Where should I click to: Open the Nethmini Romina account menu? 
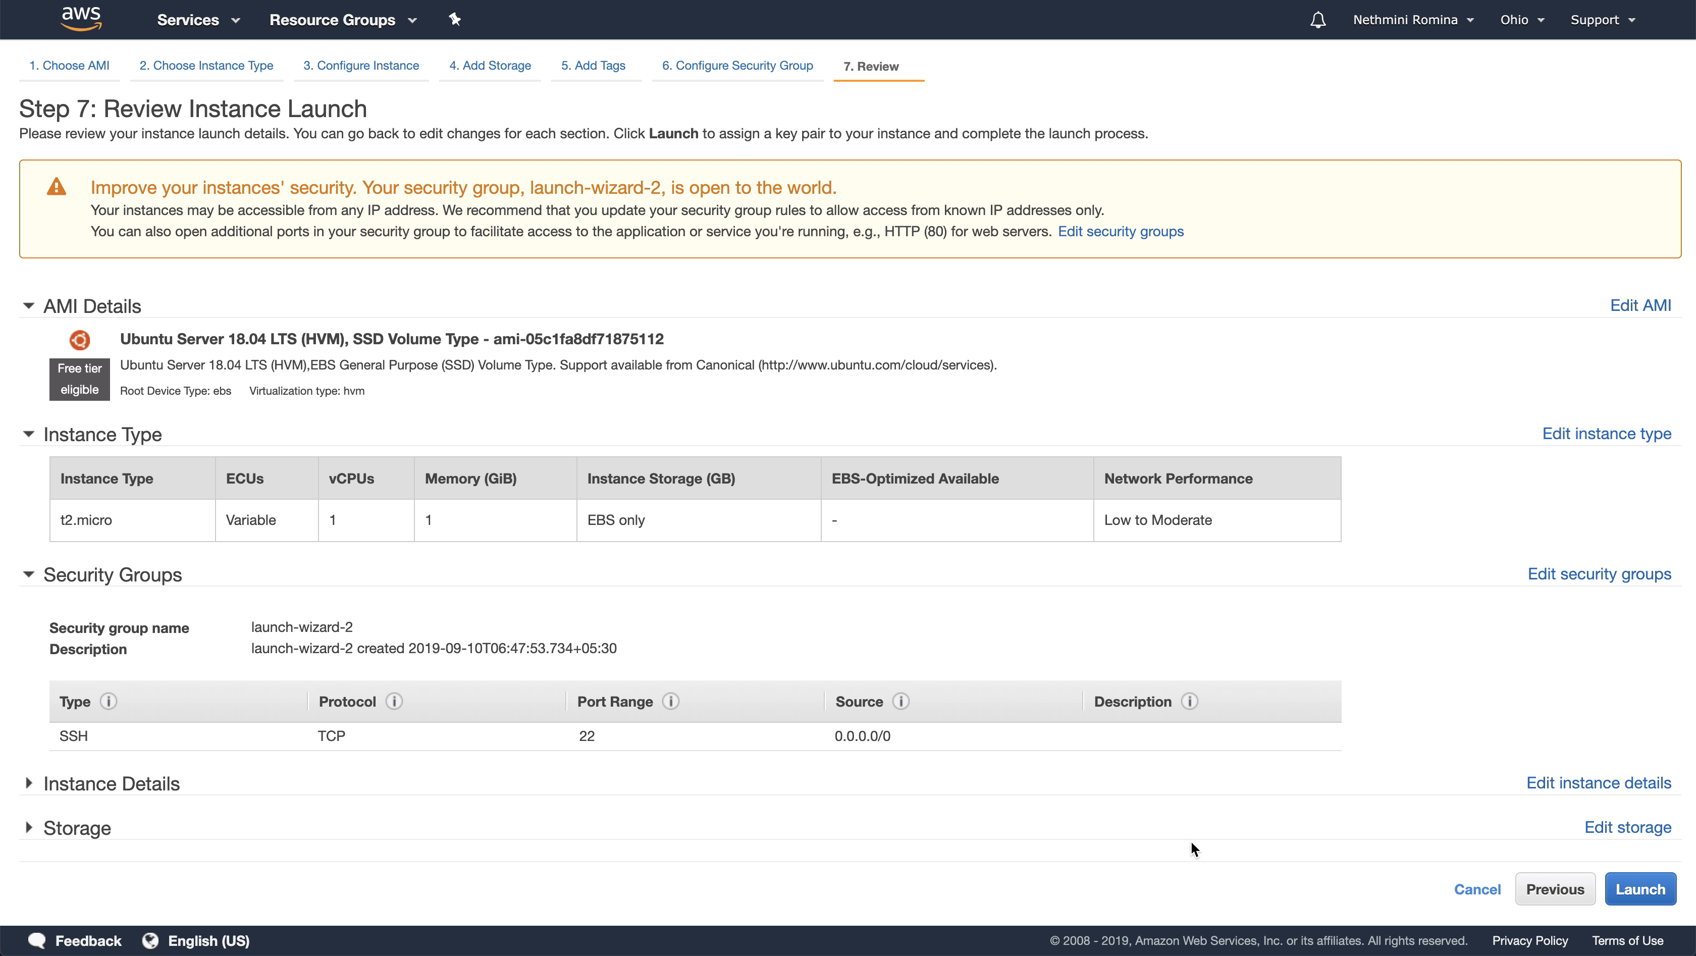coord(1413,20)
